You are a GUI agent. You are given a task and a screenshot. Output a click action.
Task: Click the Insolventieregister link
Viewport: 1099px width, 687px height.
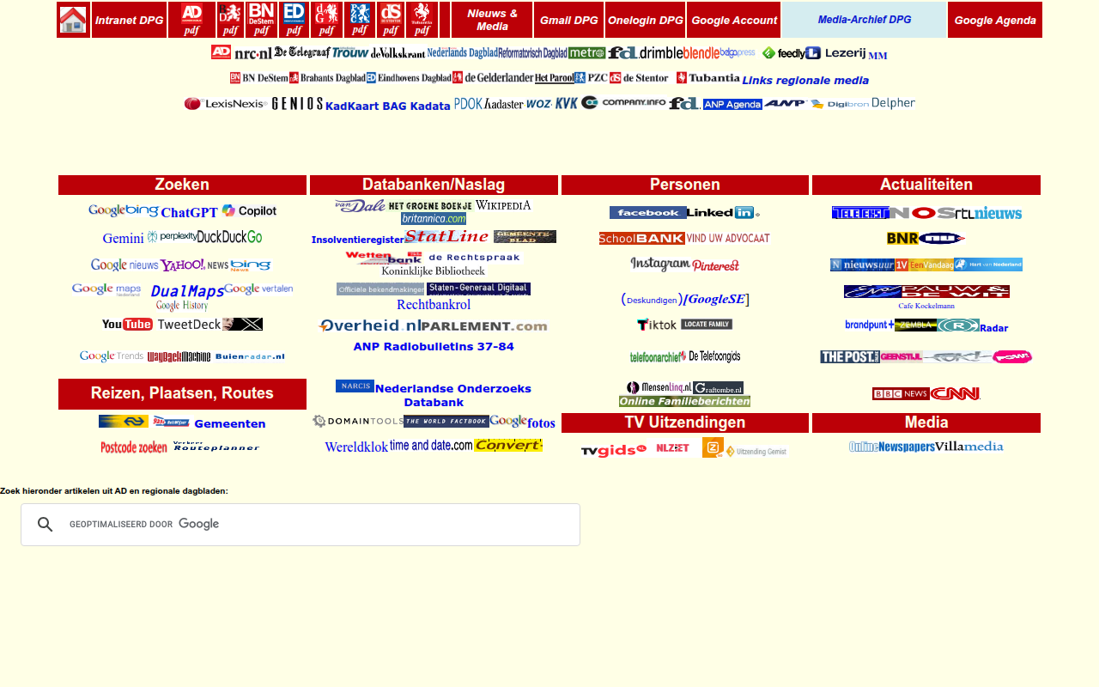click(357, 240)
